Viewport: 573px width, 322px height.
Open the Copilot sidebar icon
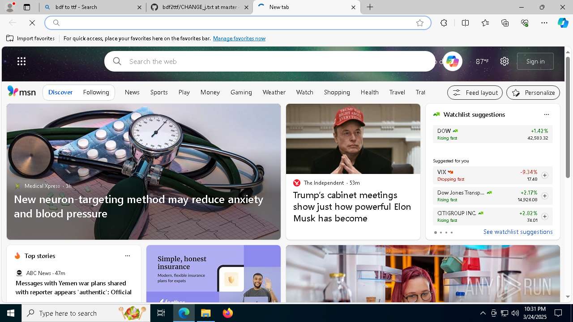click(563, 23)
